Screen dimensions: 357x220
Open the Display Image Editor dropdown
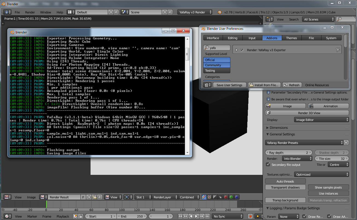321,120
